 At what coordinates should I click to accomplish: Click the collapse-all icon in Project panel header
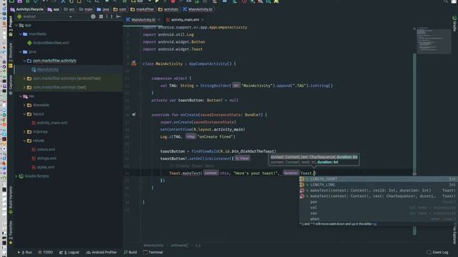point(101,16)
